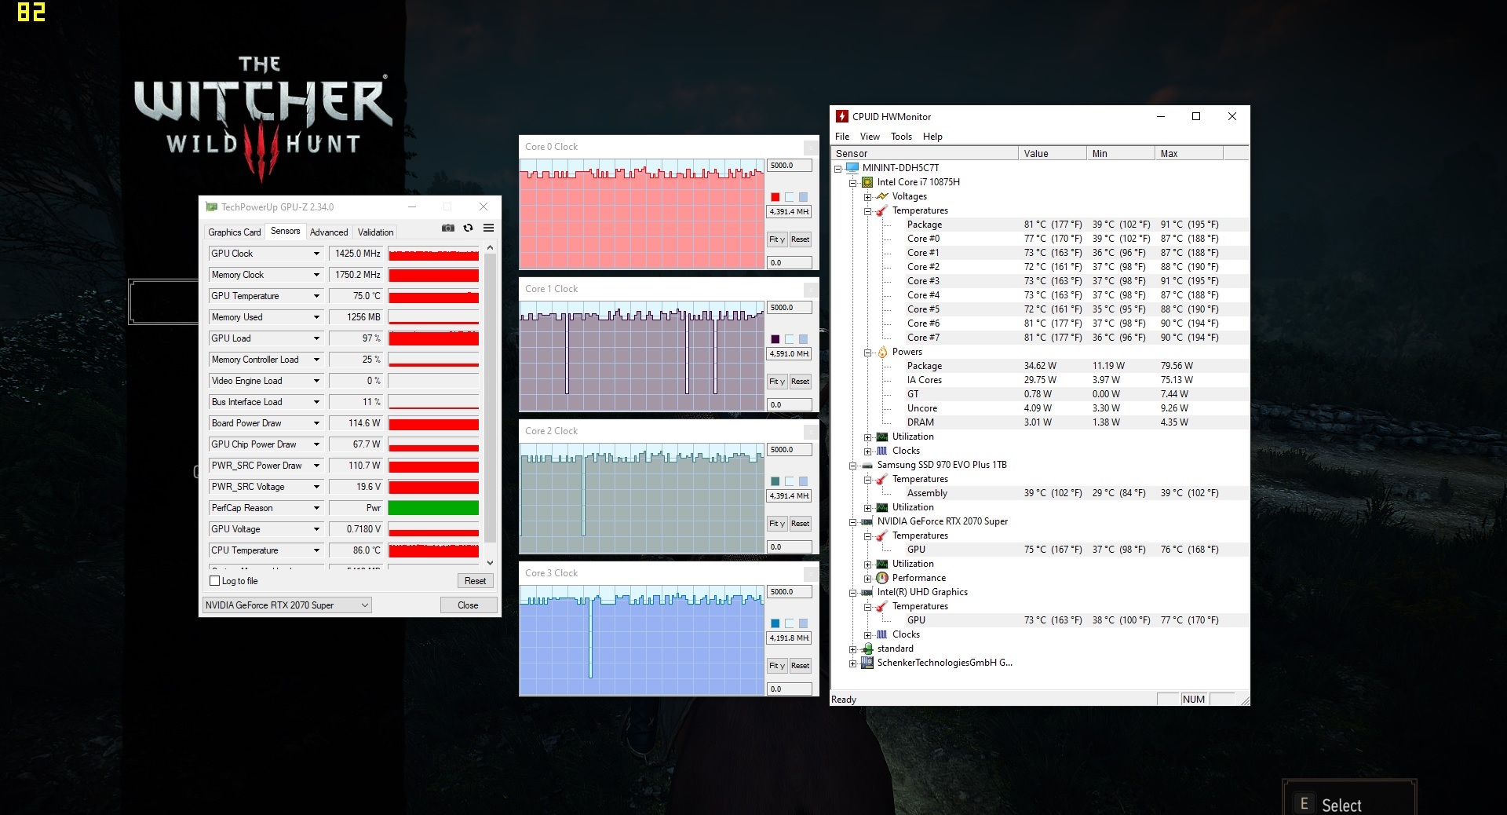1507x815 pixels.
Task: Click the red color swatch on Core 0 Clock
Action: click(775, 197)
